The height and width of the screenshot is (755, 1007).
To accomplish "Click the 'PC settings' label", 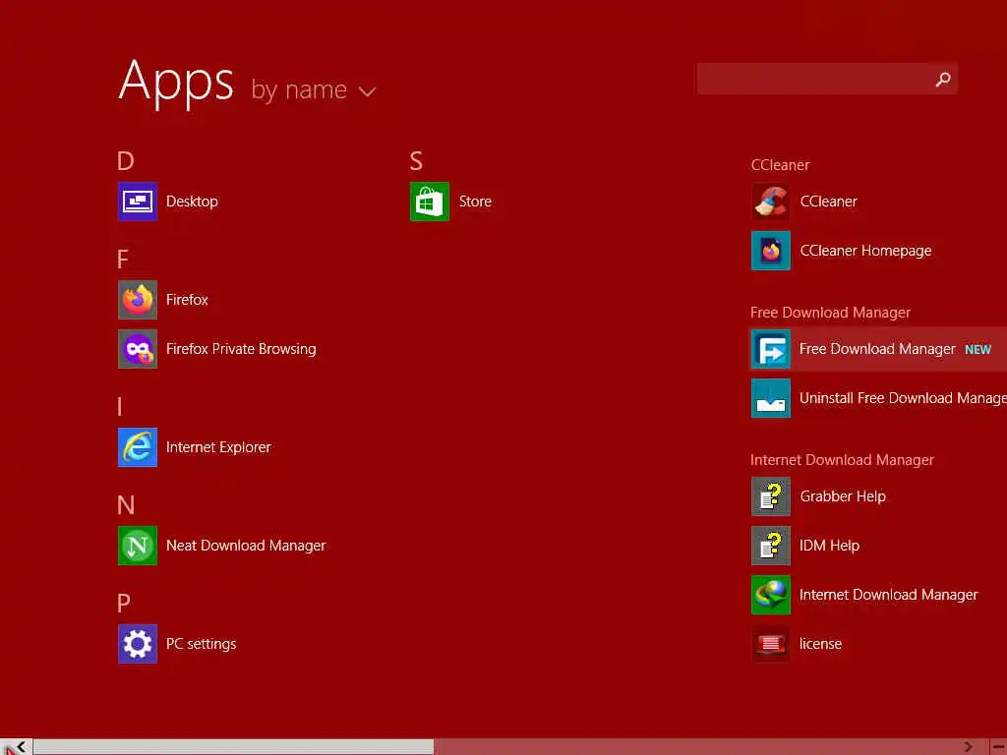I will point(201,644).
